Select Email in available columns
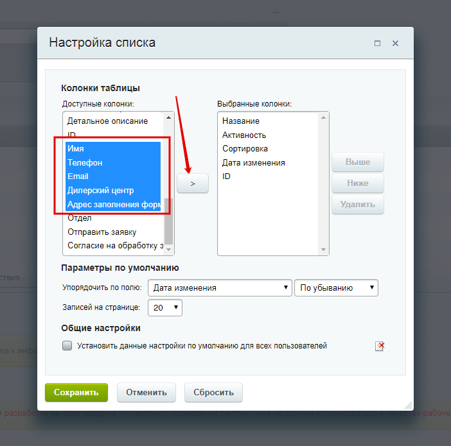Viewport: 451px width, 446px height. (x=113, y=176)
